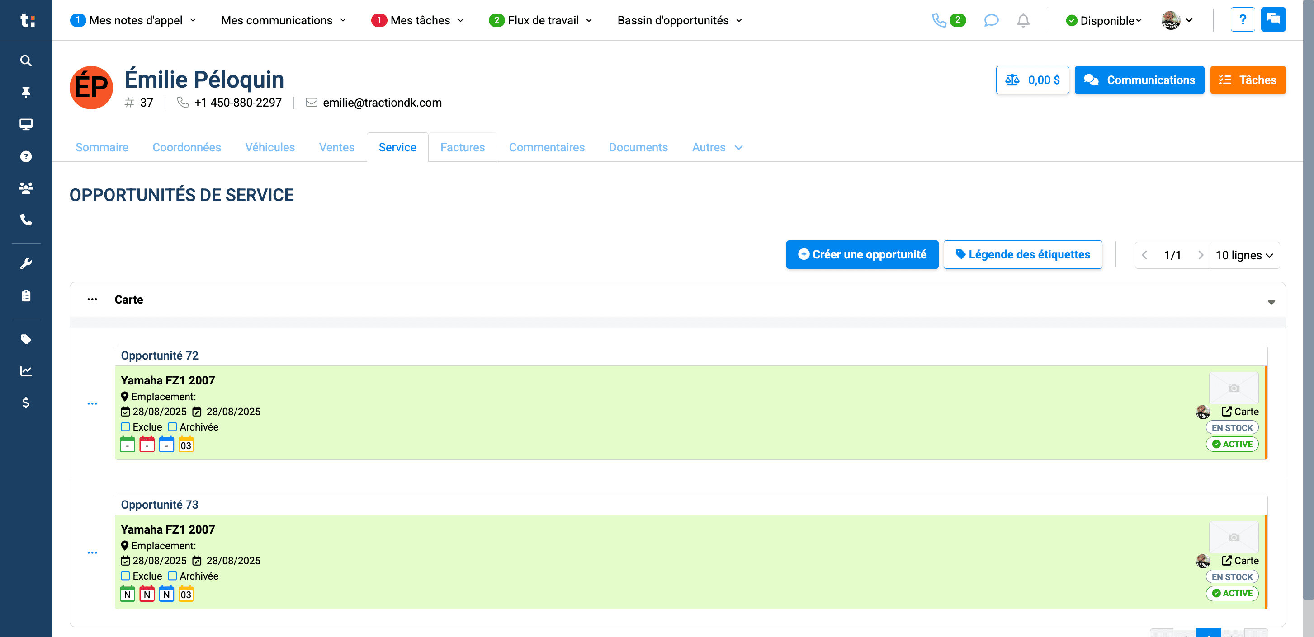Click green calendar tag in Opportunité 72
The width and height of the screenshot is (1314, 637).
tap(128, 445)
